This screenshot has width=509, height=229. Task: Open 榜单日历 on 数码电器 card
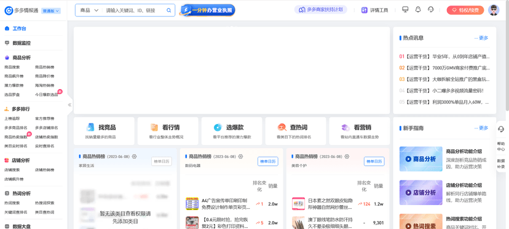point(268,161)
